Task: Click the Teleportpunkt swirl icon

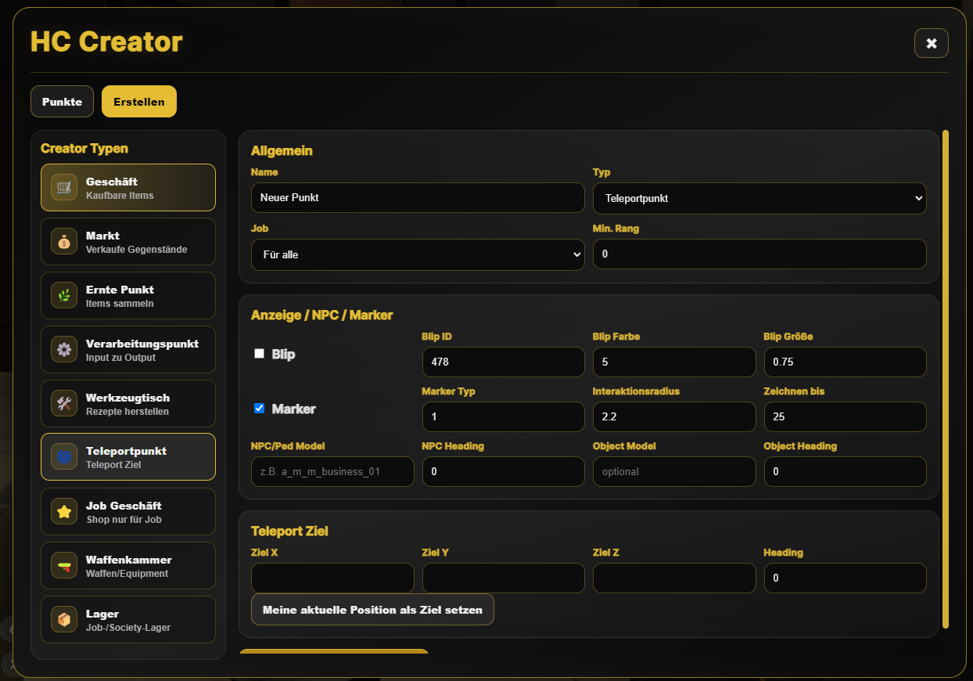Action: (x=64, y=456)
